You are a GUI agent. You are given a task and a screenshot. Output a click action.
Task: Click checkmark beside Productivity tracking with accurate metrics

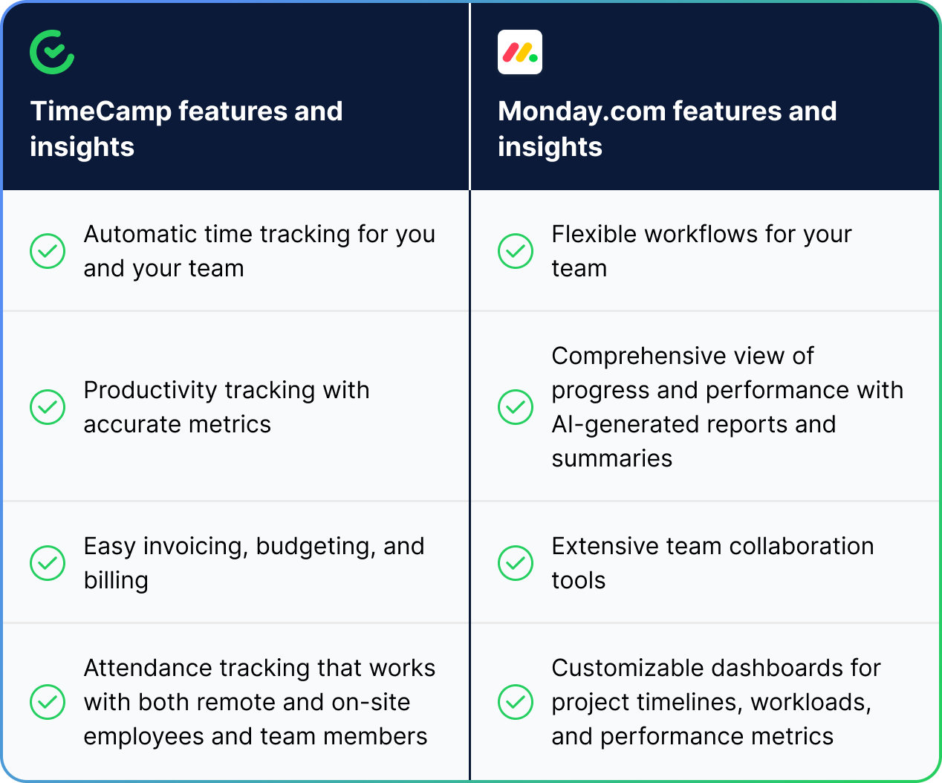(48, 407)
